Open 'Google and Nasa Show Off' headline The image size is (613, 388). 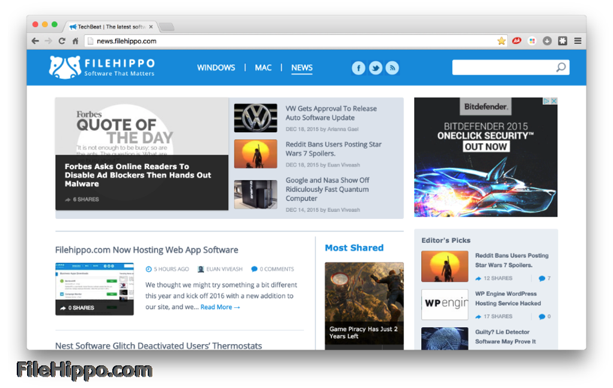coord(327,189)
